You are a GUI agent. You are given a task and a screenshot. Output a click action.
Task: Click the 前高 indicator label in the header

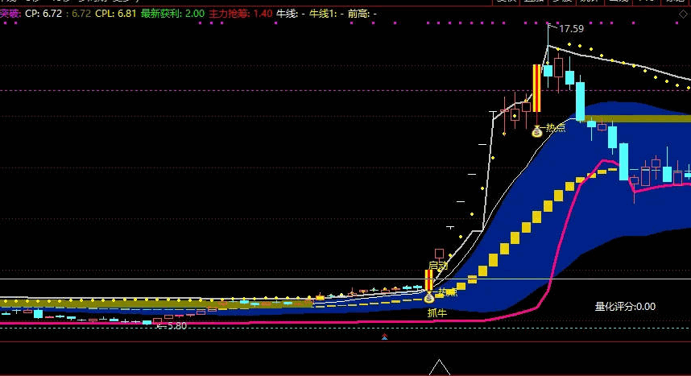[362, 14]
